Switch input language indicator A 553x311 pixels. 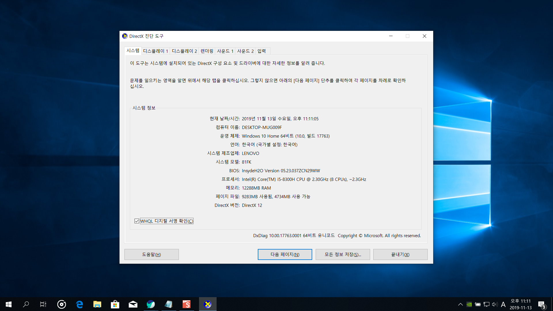coord(503,304)
